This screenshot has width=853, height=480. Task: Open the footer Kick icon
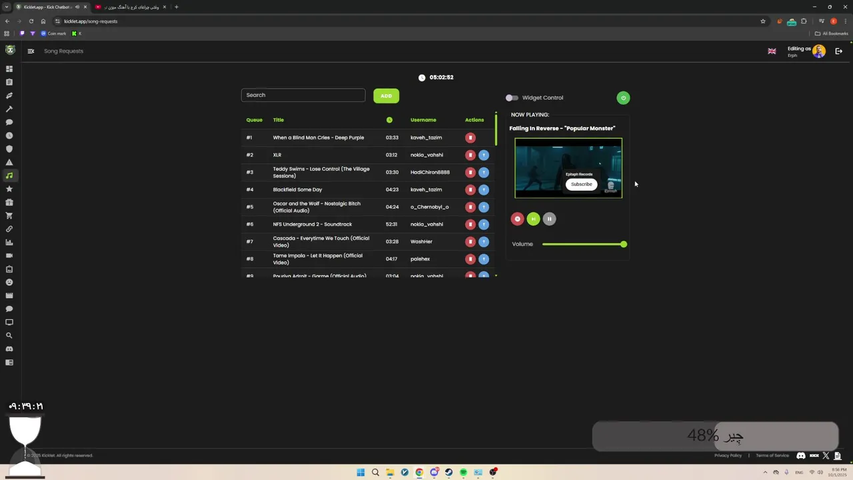pyautogui.click(x=814, y=455)
